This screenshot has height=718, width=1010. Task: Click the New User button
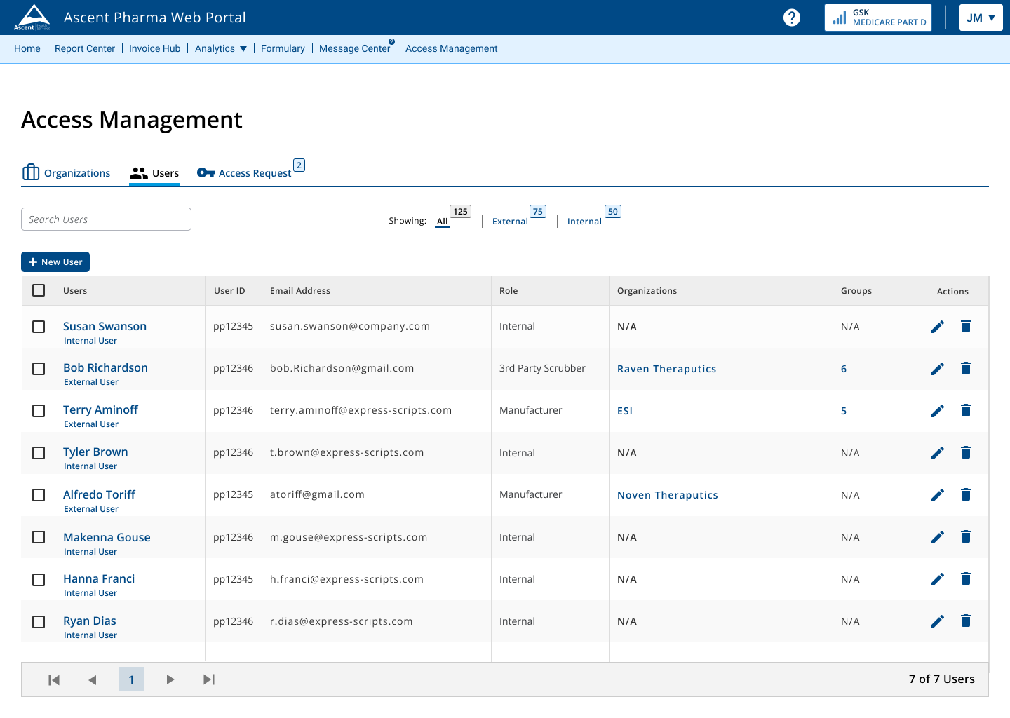55,262
